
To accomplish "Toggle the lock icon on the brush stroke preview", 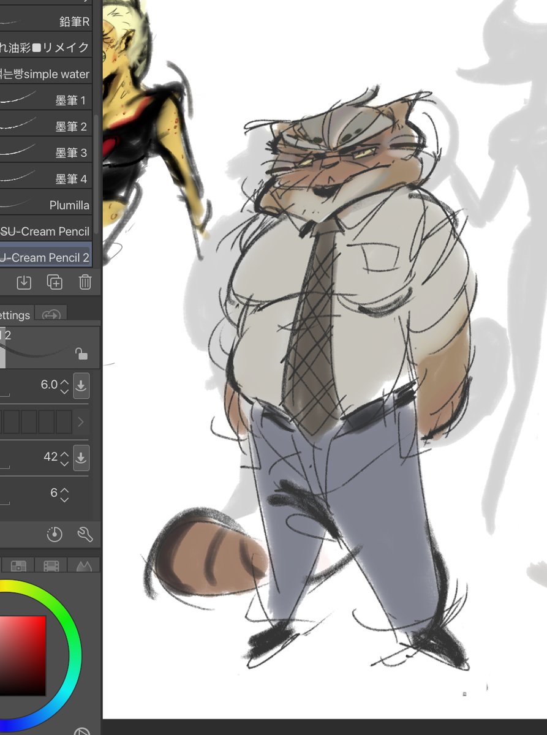I will point(81,353).
